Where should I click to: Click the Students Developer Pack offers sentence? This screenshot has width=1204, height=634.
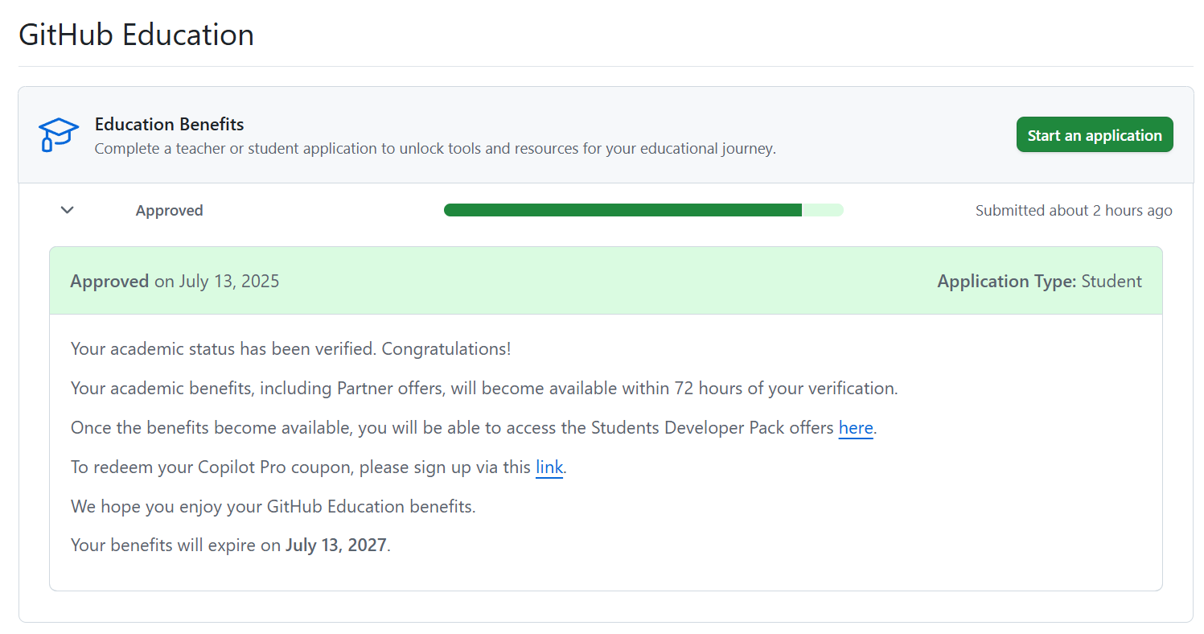pyautogui.click(x=474, y=428)
